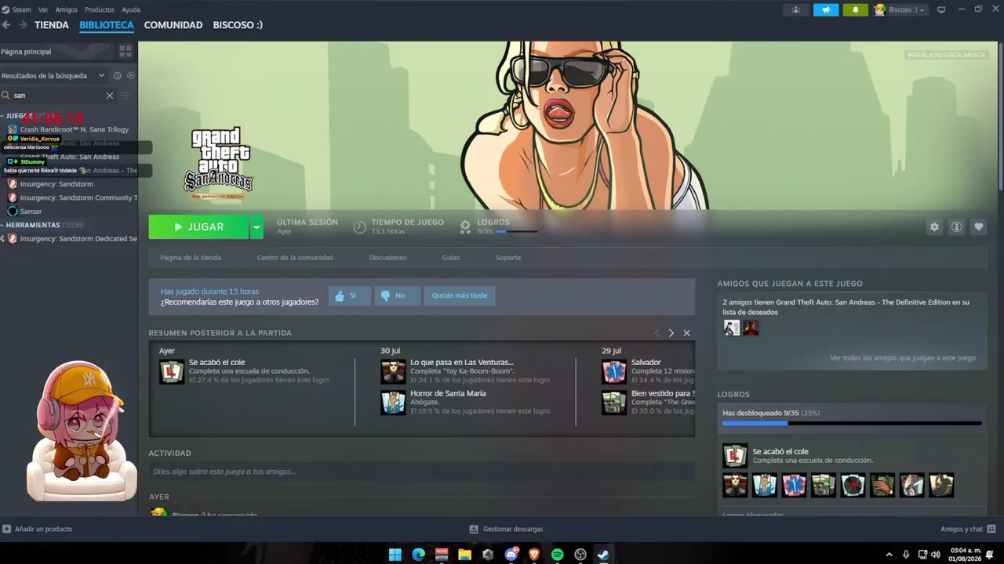This screenshot has width=1004, height=564.
Task: Click 'Quizás más tarde' button
Action: coord(459,295)
